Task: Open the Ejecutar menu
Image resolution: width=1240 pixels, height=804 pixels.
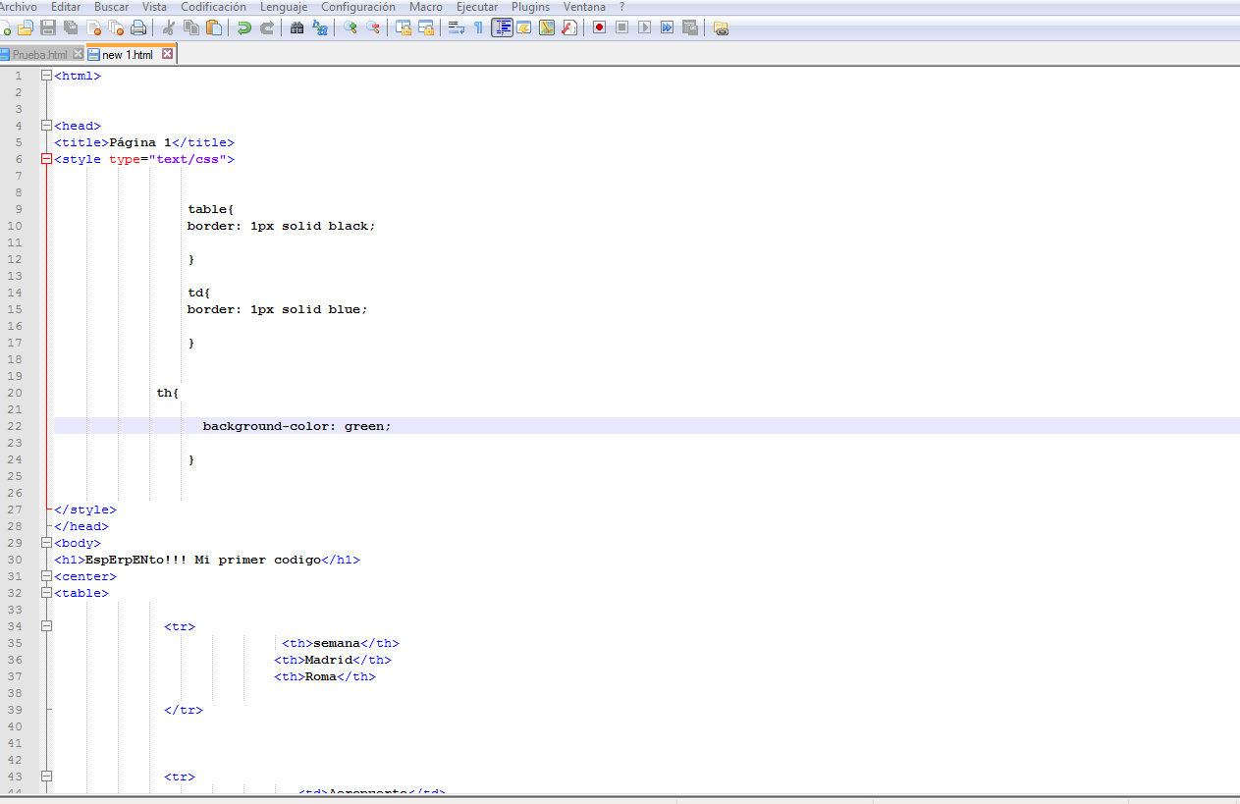Action: pyautogui.click(x=477, y=7)
